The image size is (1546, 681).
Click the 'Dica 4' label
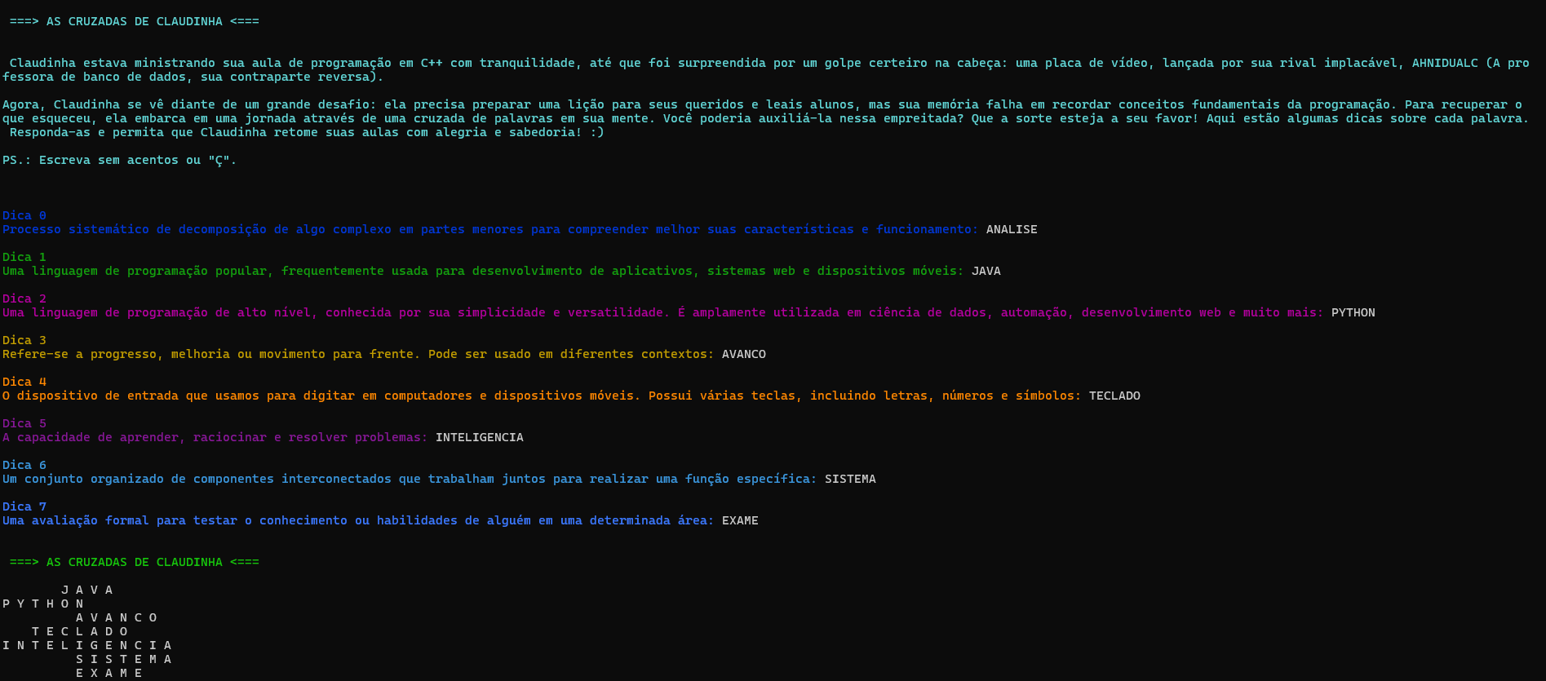(24, 382)
